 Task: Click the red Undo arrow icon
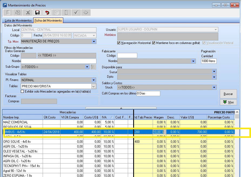47,12
